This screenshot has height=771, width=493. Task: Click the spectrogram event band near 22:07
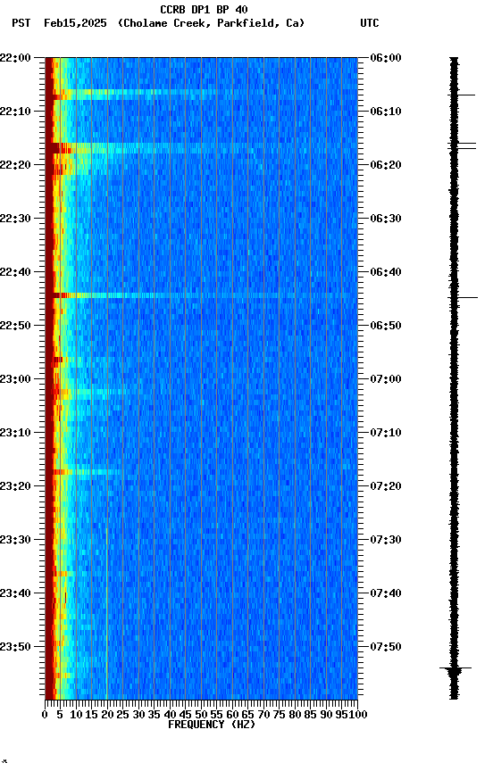click(133, 95)
